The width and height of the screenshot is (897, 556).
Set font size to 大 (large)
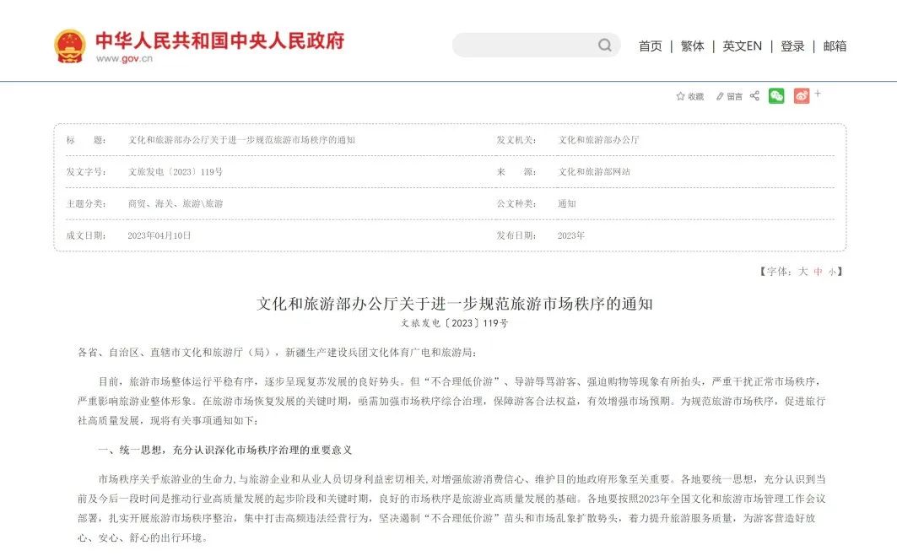pos(803,272)
